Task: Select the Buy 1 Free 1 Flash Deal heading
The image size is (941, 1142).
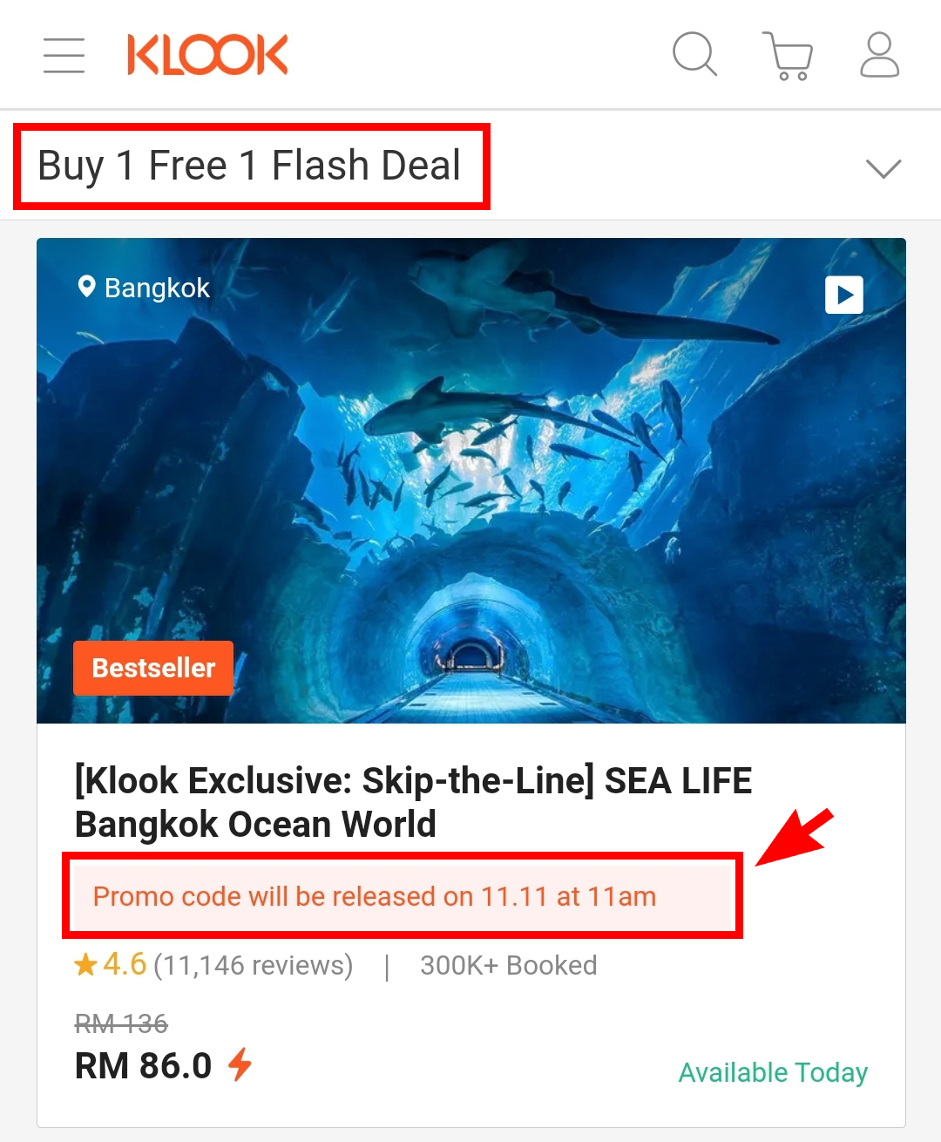Action: pyautogui.click(x=249, y=166)
